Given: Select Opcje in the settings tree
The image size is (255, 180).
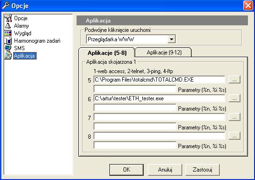Looking at the screenshot, I should [x=21, y=18].
